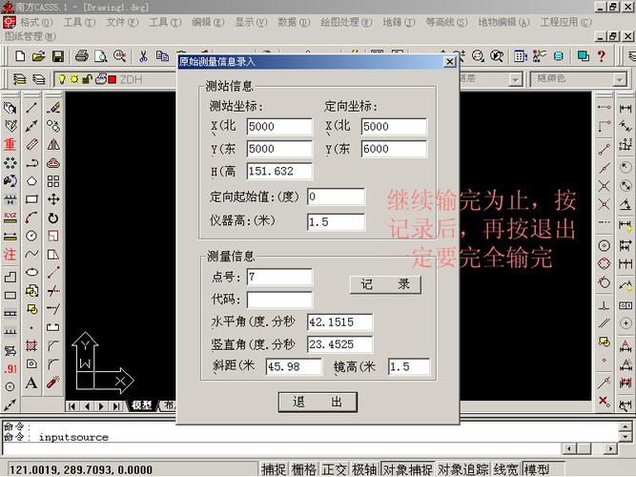Open the 地籍(J) menu
The height and width of the screenshot is (477, 636).
(399, 22)
